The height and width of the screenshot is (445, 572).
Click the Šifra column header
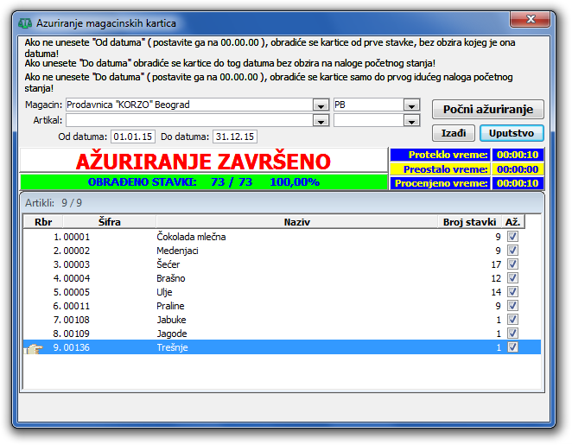pos(110,222)
